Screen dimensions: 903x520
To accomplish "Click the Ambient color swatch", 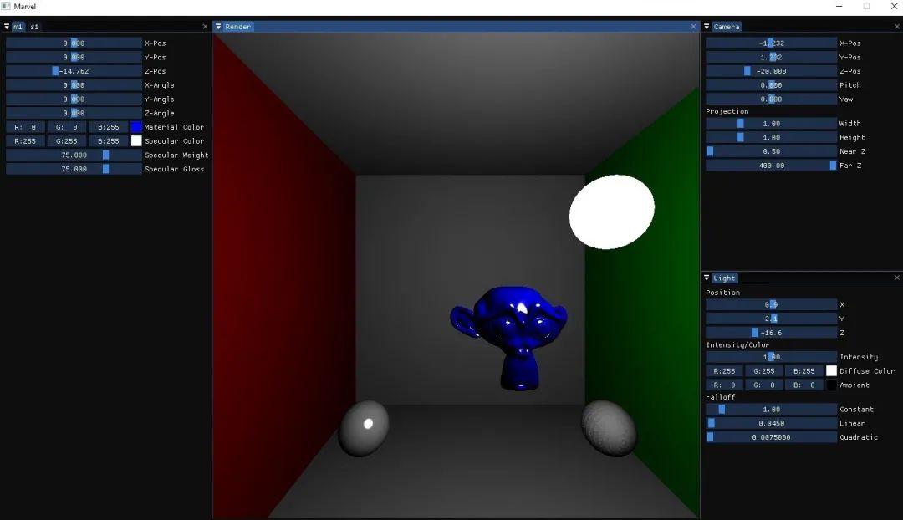I will [x=832, y=385].
